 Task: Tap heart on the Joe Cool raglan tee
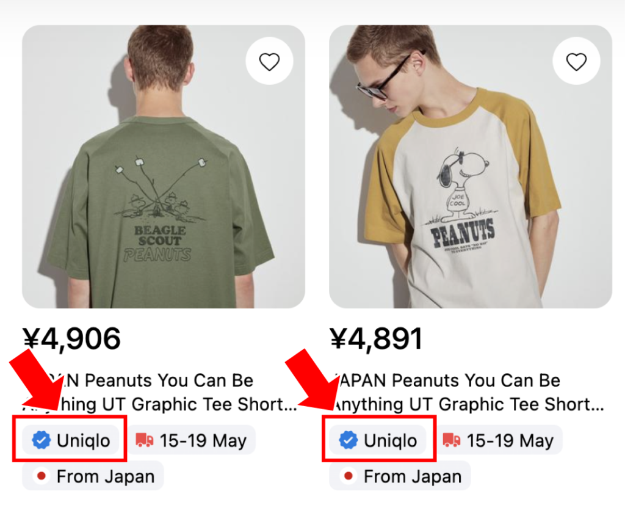click(576, 61)
